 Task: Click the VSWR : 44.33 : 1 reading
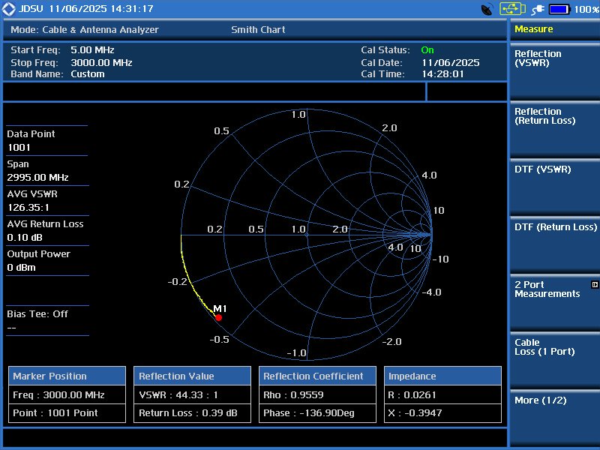[x=193, y=395]
